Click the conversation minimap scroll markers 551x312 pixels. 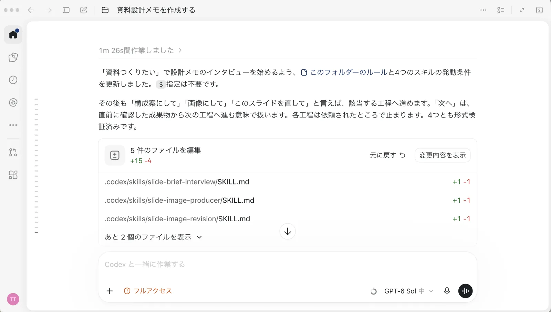36,166
